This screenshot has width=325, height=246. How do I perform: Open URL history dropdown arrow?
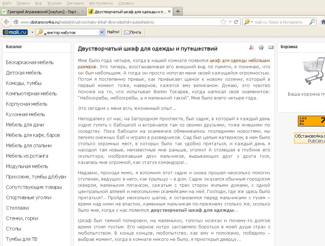click(230, 22)
